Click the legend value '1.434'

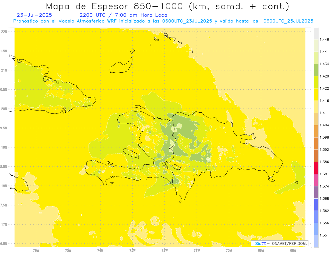324,64
